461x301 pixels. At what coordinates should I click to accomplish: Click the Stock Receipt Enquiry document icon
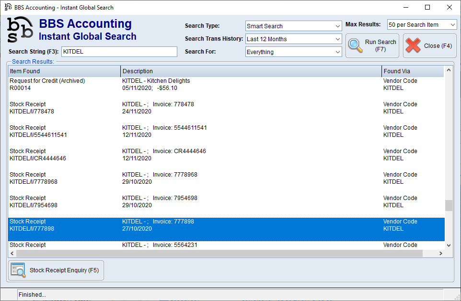17,270
